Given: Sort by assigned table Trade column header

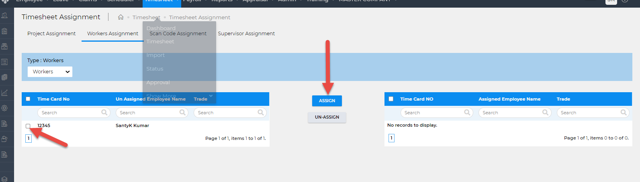Looking at the screenshot, I should point(563,99).
